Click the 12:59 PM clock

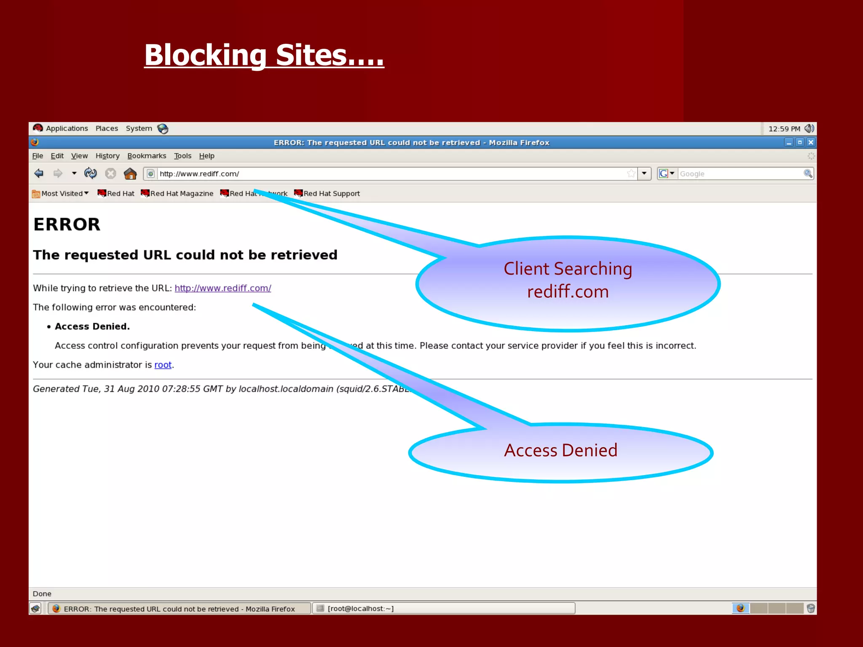tap(784, 129)
